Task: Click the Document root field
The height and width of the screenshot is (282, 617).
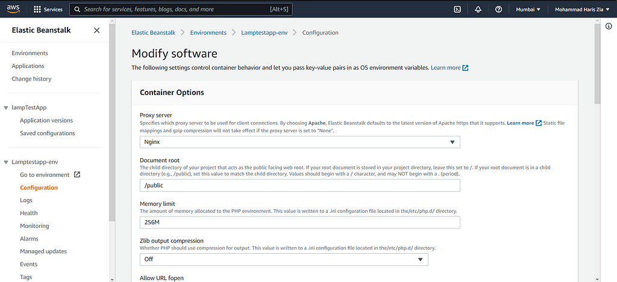Action: click(x=300, y=185)
